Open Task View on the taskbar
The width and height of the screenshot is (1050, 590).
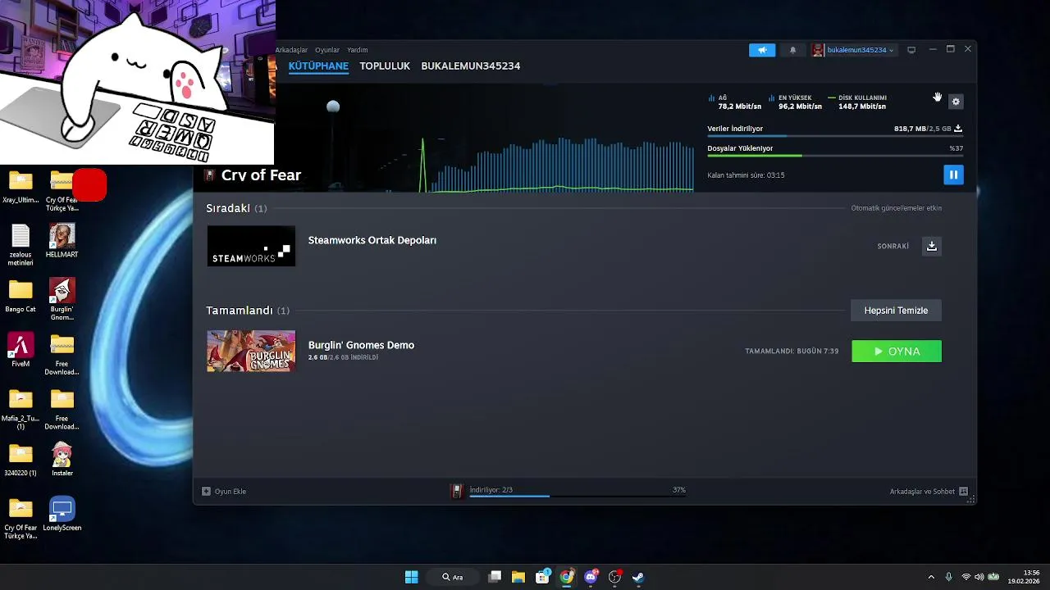pyautogui.click(x=495, y=577)
